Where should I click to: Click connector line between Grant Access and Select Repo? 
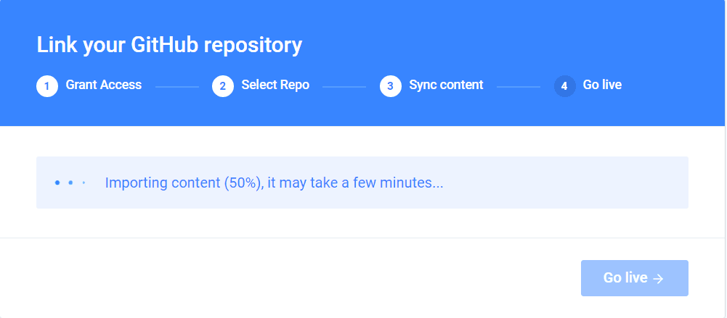tap(177, 87)
